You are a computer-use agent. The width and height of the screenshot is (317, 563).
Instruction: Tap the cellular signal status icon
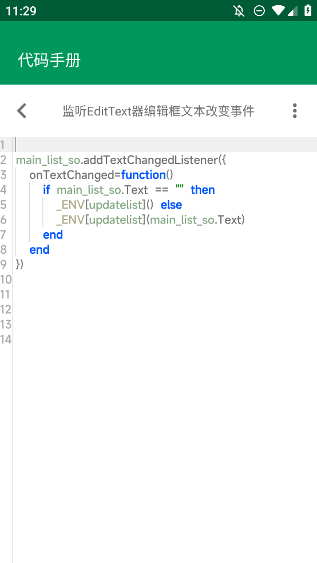coord(292,11)
